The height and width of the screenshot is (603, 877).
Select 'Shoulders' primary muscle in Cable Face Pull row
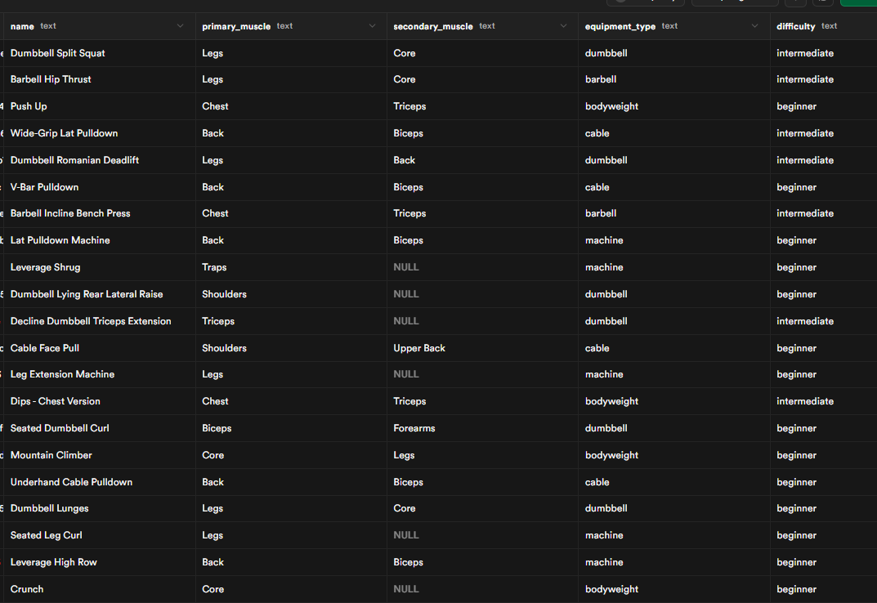[292, 348]
